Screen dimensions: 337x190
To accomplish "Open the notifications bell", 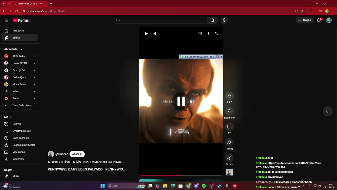I will (x=319, y=20).
